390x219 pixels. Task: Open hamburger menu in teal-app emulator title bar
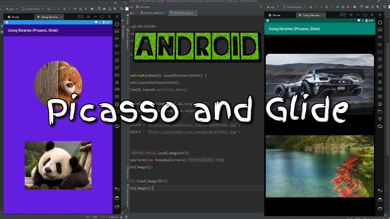pyautogui.click(x=351, y=15)
